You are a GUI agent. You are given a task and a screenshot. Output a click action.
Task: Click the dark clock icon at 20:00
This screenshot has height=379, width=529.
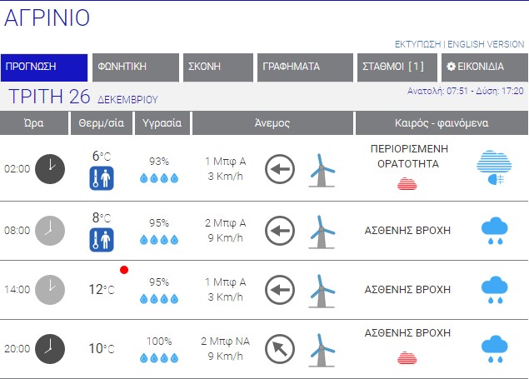coord(50,348)
